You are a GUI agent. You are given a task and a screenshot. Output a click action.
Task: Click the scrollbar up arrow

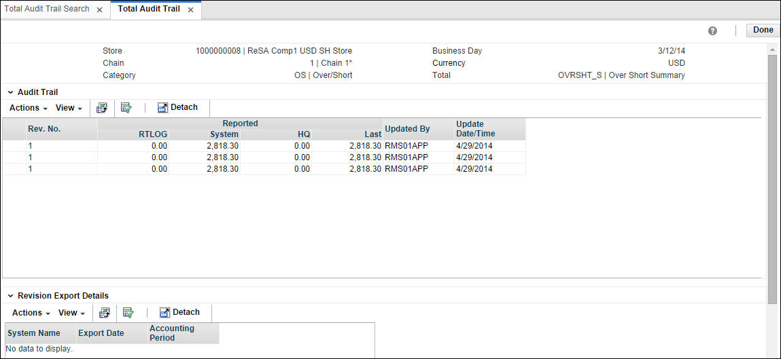click(773, 50)
